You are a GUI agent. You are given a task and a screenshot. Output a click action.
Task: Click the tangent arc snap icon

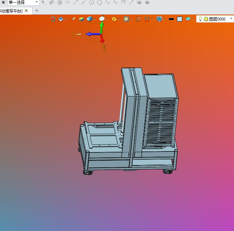click(x=123, y=2)
